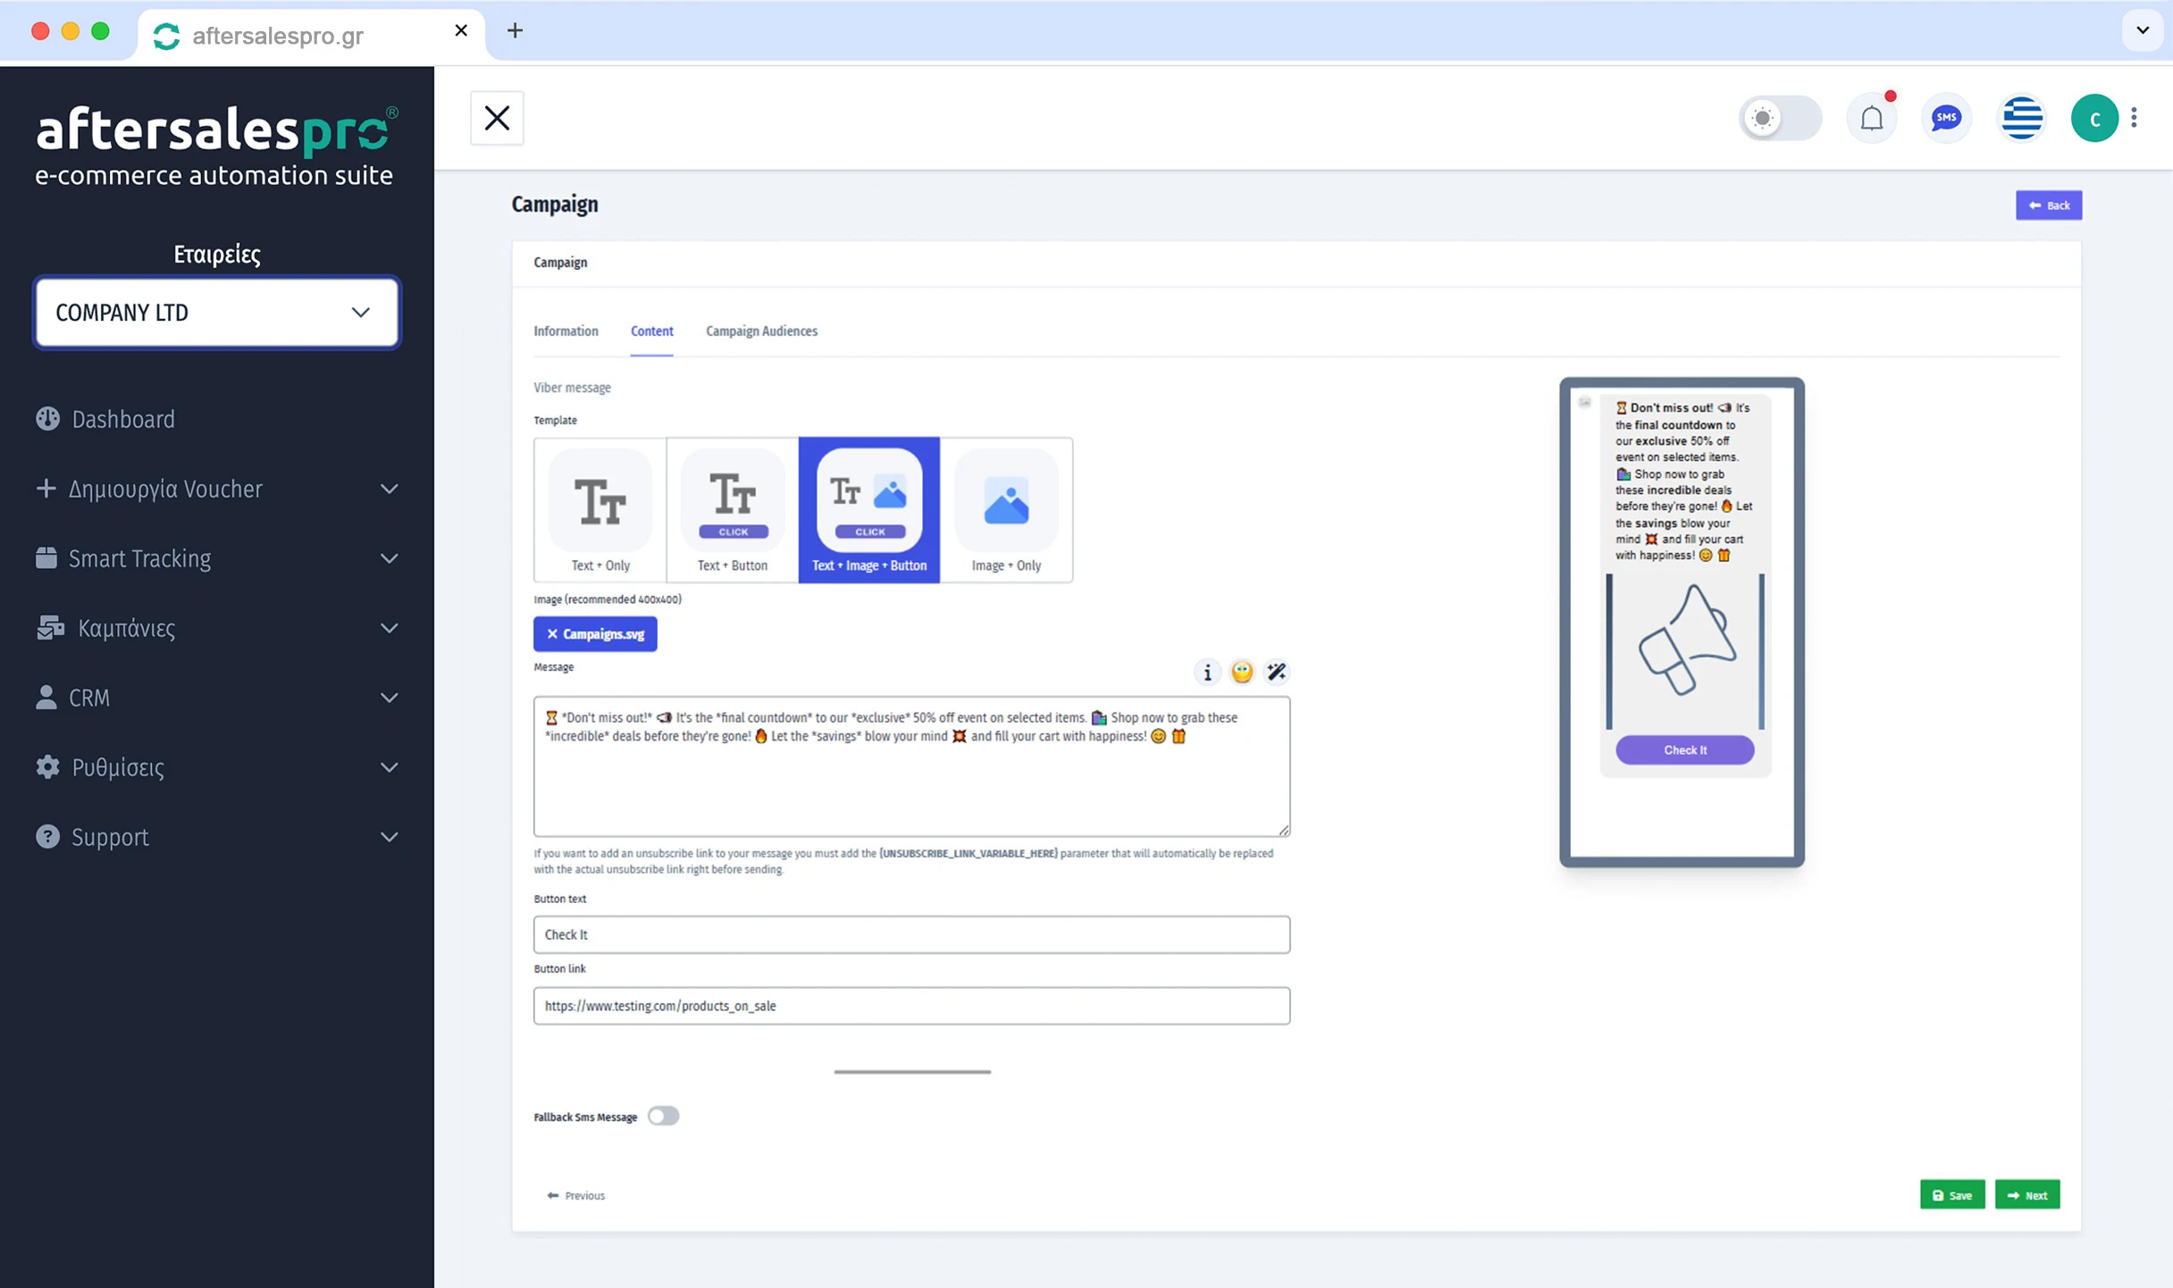
Task: Open the COMPANY LTD company selector
Action: point(215,313)
